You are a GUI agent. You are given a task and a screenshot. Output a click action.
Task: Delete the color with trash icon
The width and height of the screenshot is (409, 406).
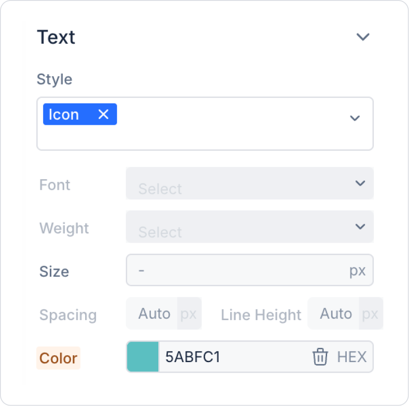[320, 357]
